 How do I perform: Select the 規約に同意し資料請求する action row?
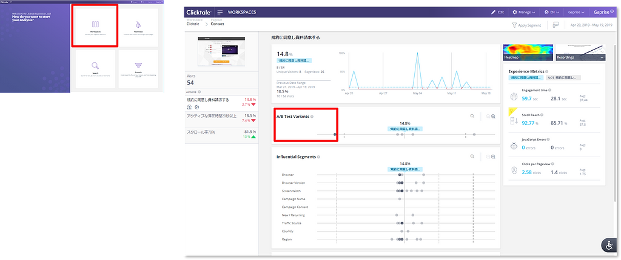(x=222, y=104)
